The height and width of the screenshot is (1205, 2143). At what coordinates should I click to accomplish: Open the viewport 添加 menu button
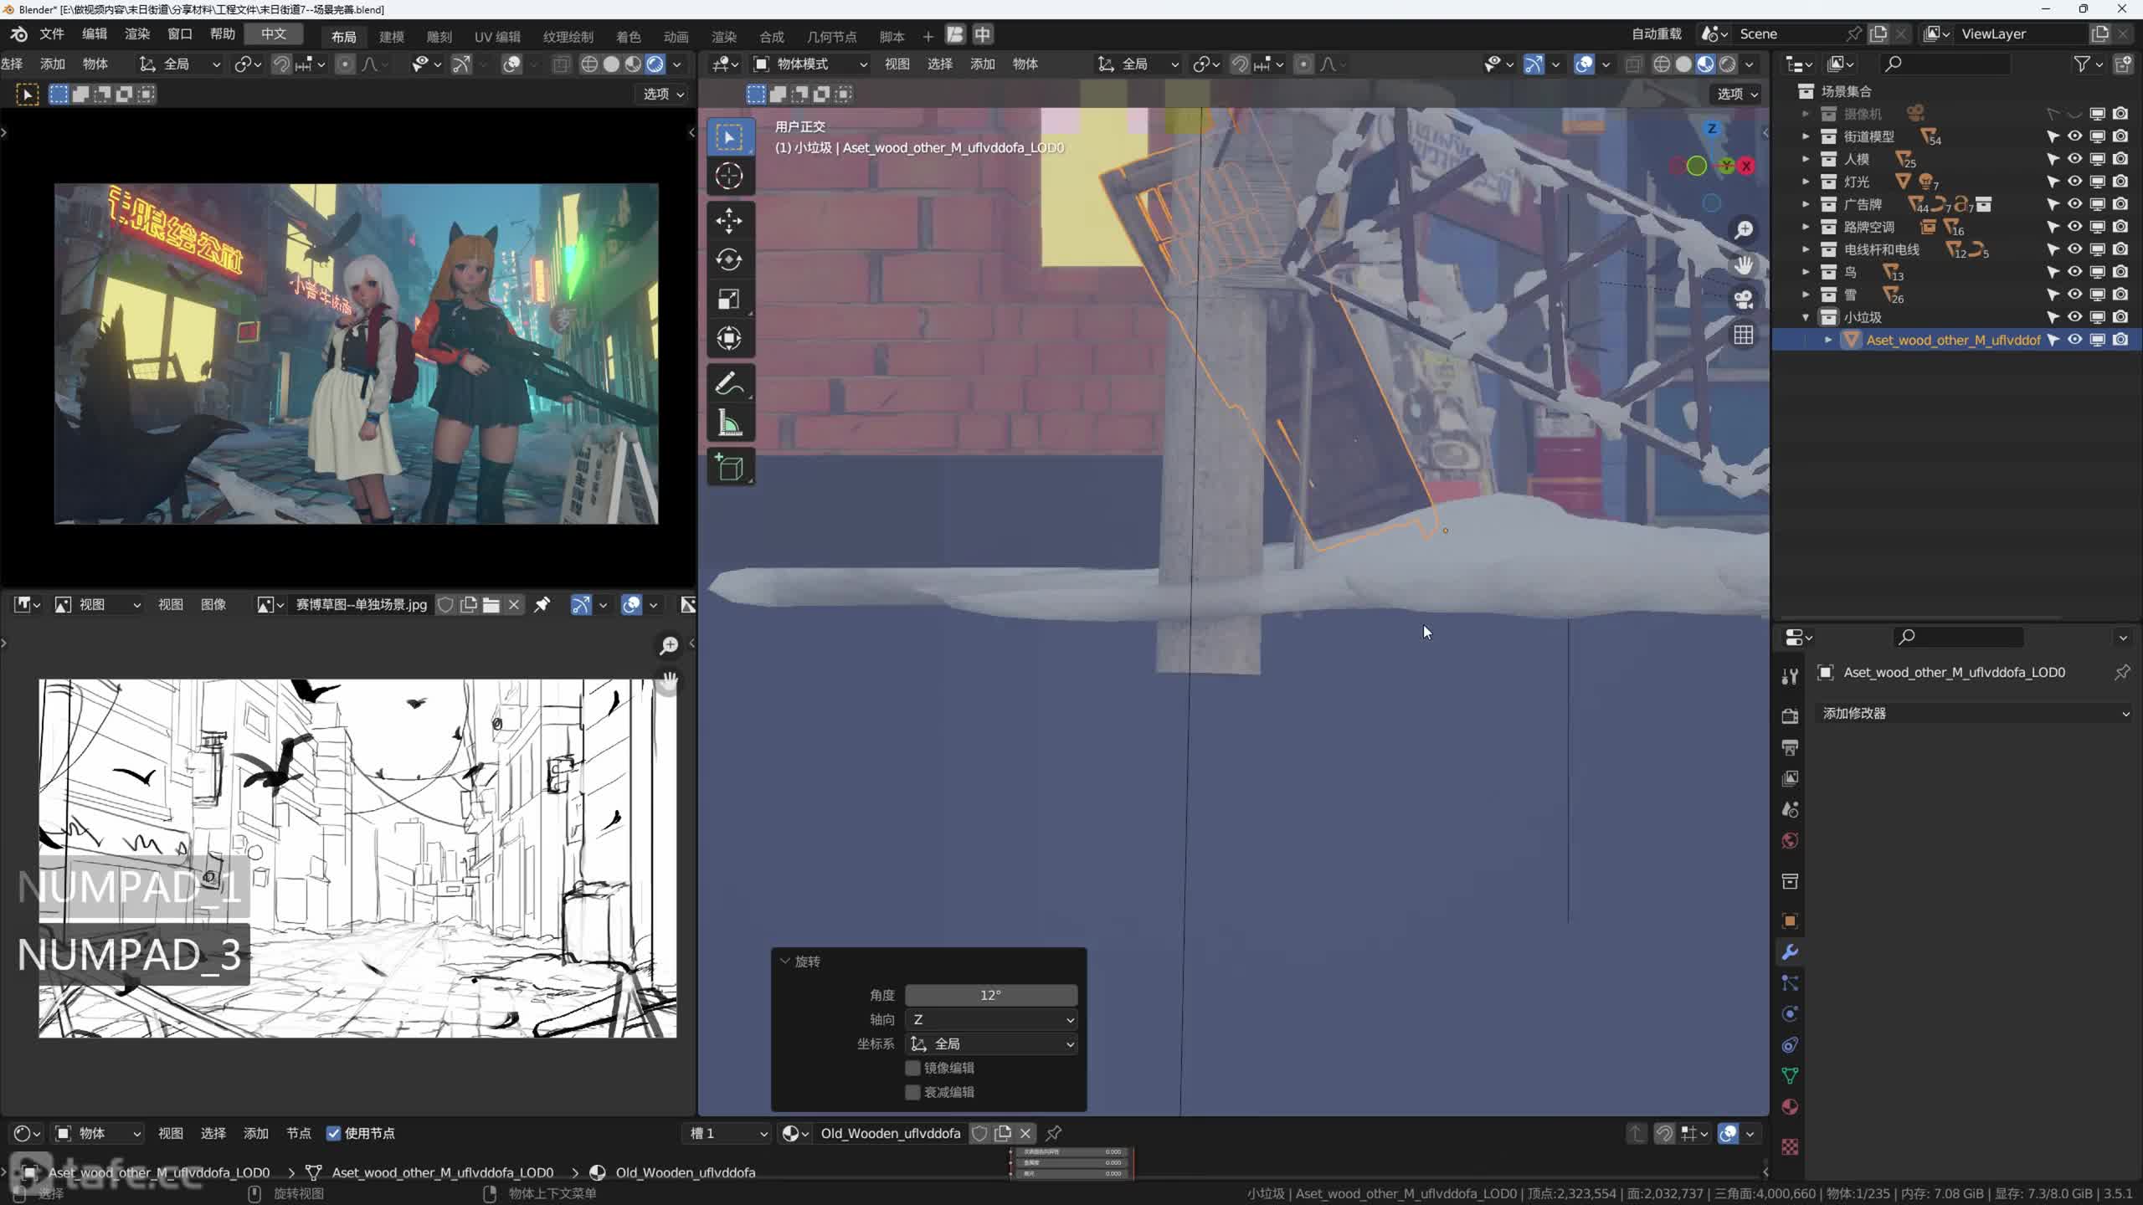pos(983,64)
